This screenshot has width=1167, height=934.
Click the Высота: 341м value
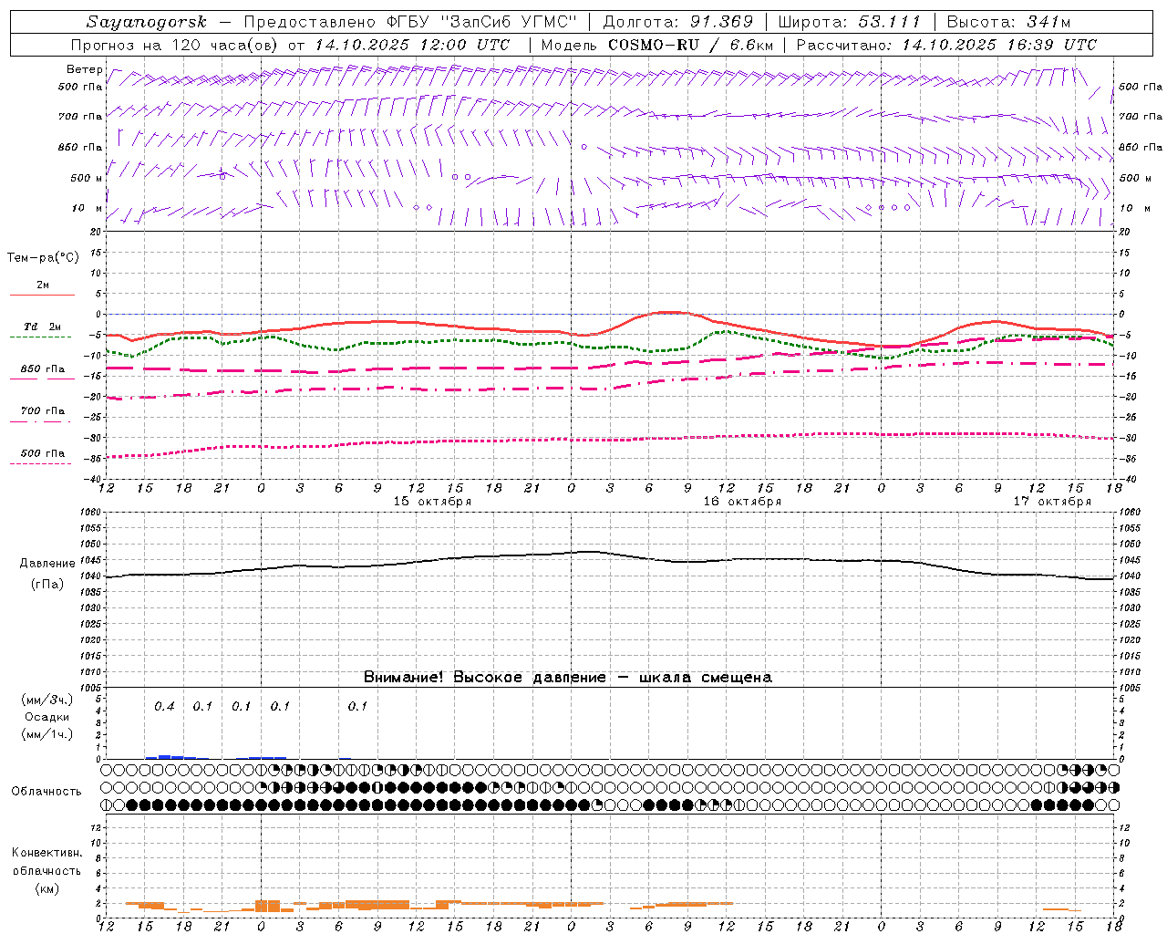1008,22
